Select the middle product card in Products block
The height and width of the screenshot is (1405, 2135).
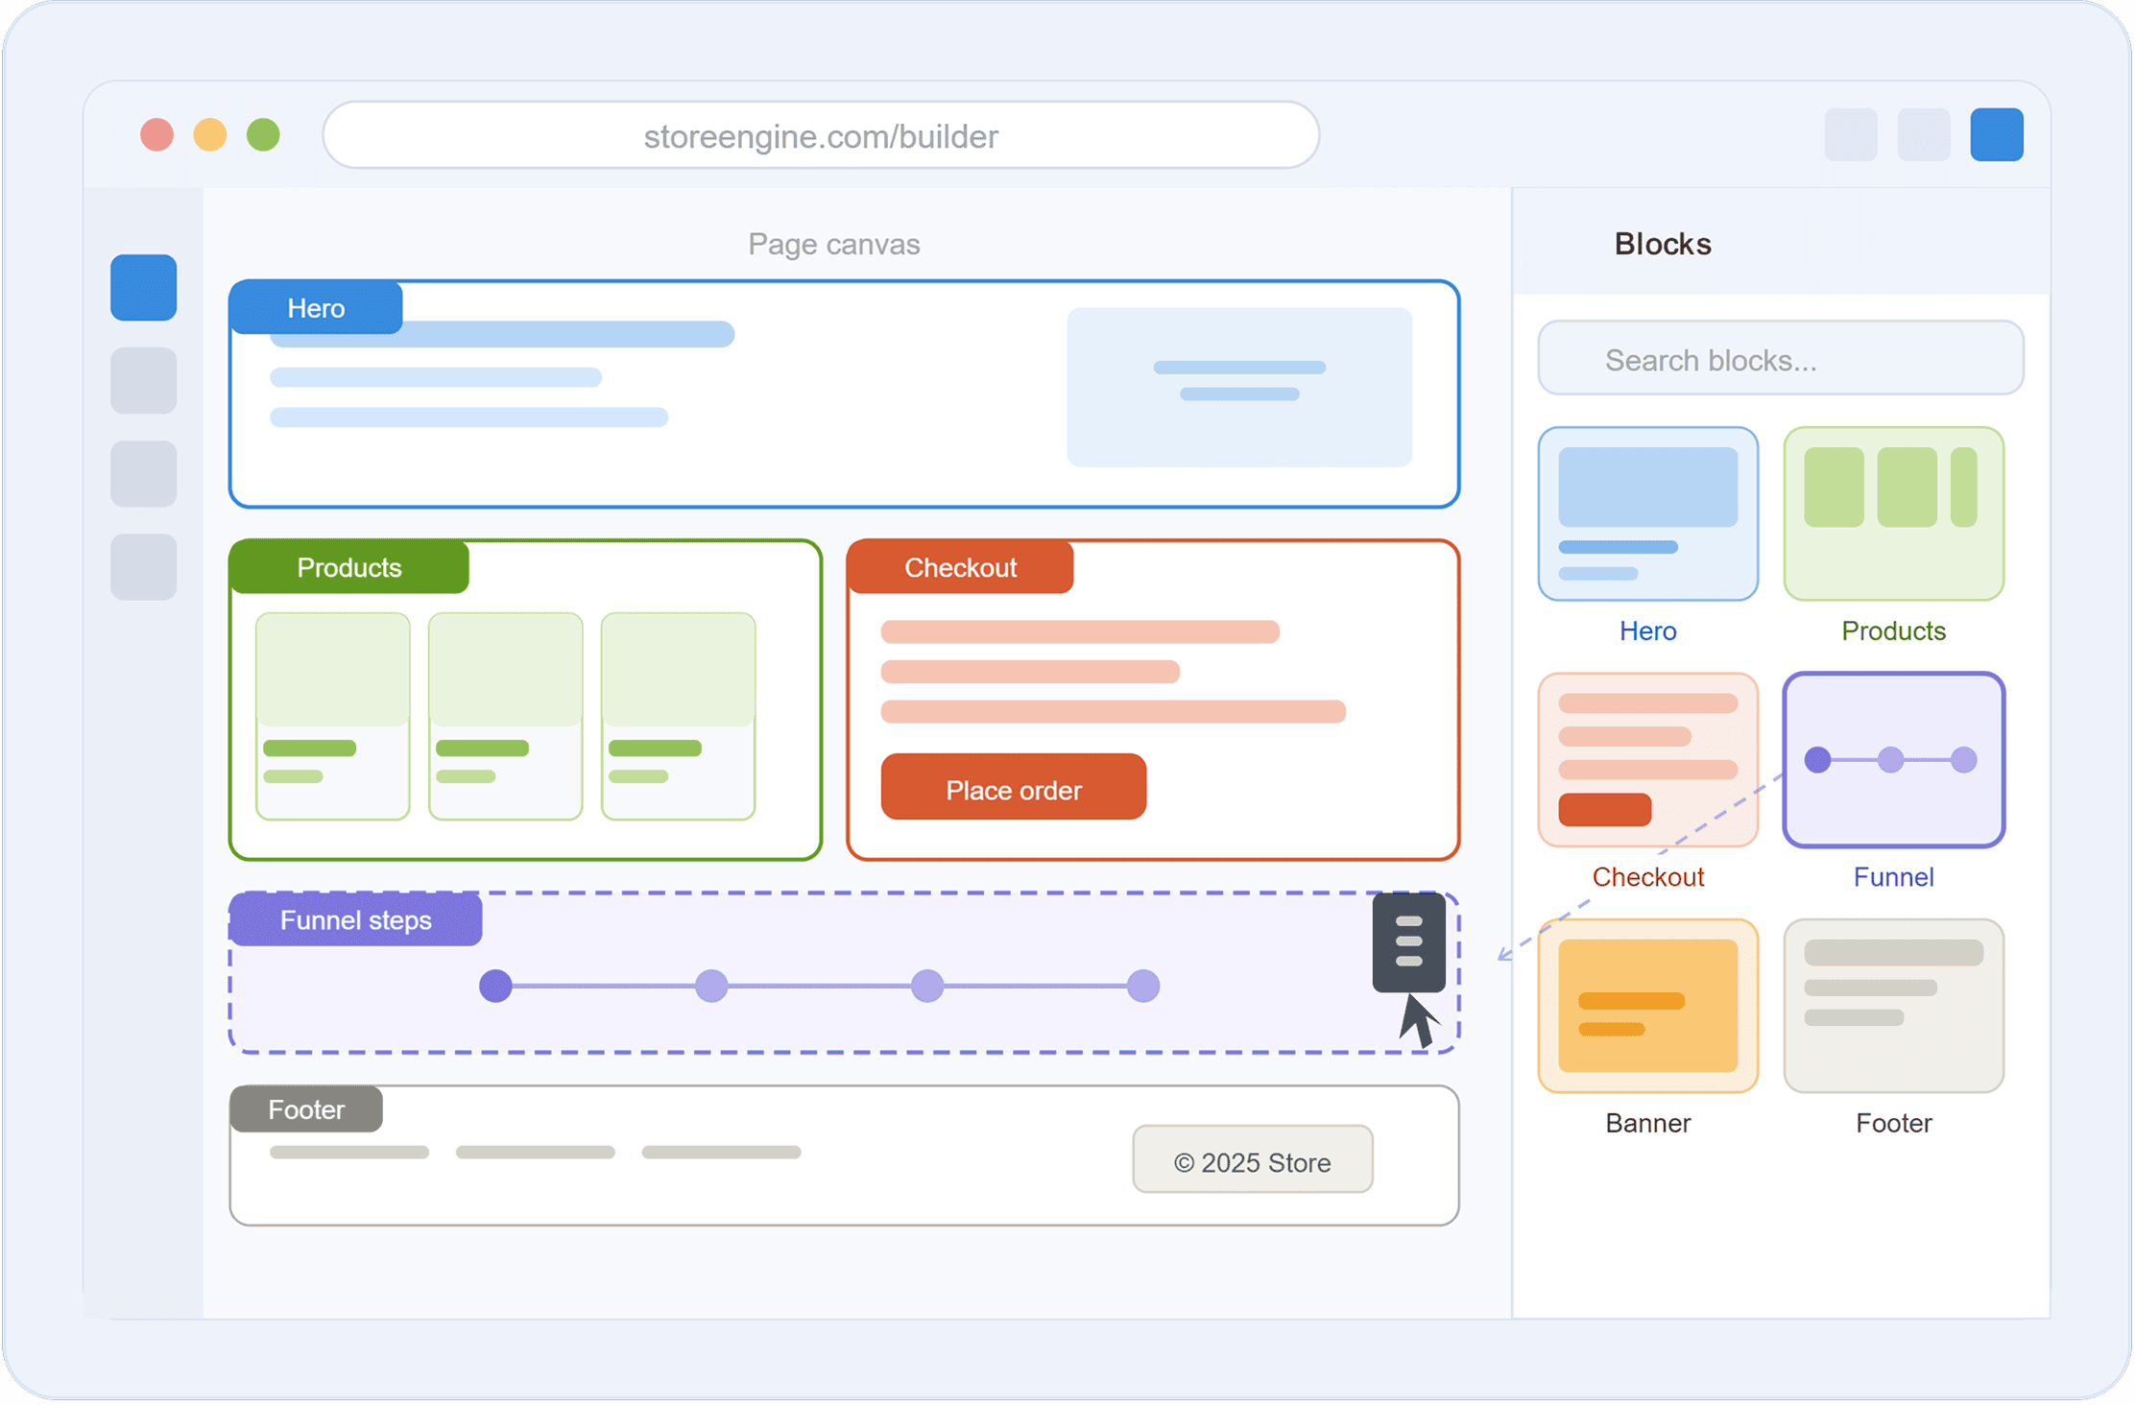coord(506,716)
